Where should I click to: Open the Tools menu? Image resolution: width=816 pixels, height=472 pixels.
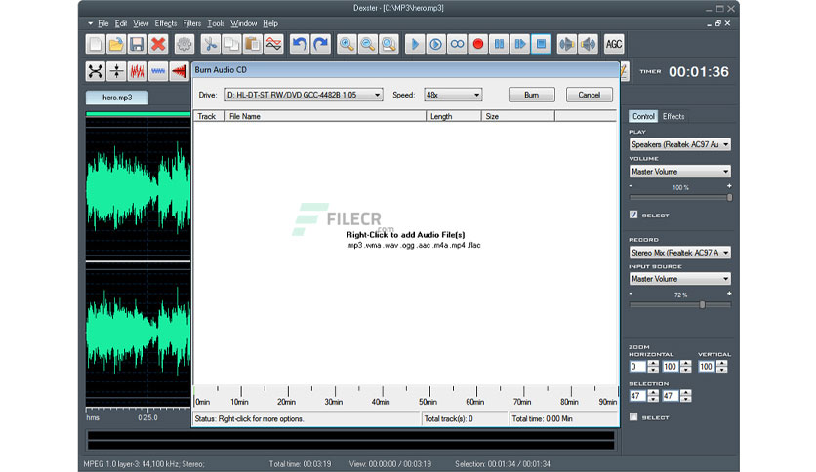[216, 23]
